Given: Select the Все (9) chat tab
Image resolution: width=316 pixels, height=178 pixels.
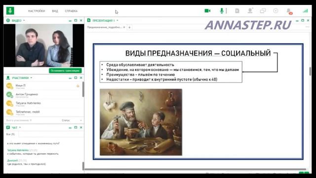Looking at the screenshot, I should (x=10, y=134).
